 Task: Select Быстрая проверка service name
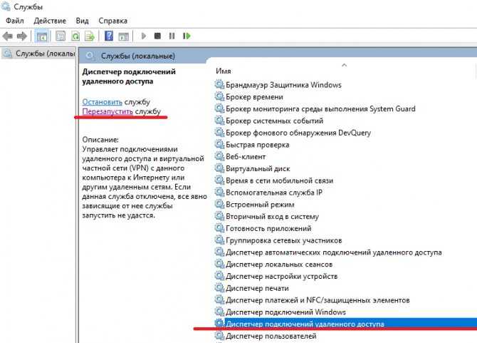click(257, 145)
